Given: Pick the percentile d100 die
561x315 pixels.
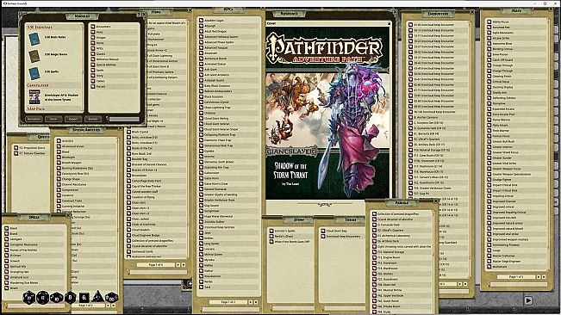Looking at the screenshot, I should pyautogui.click(x=111, y=298).
